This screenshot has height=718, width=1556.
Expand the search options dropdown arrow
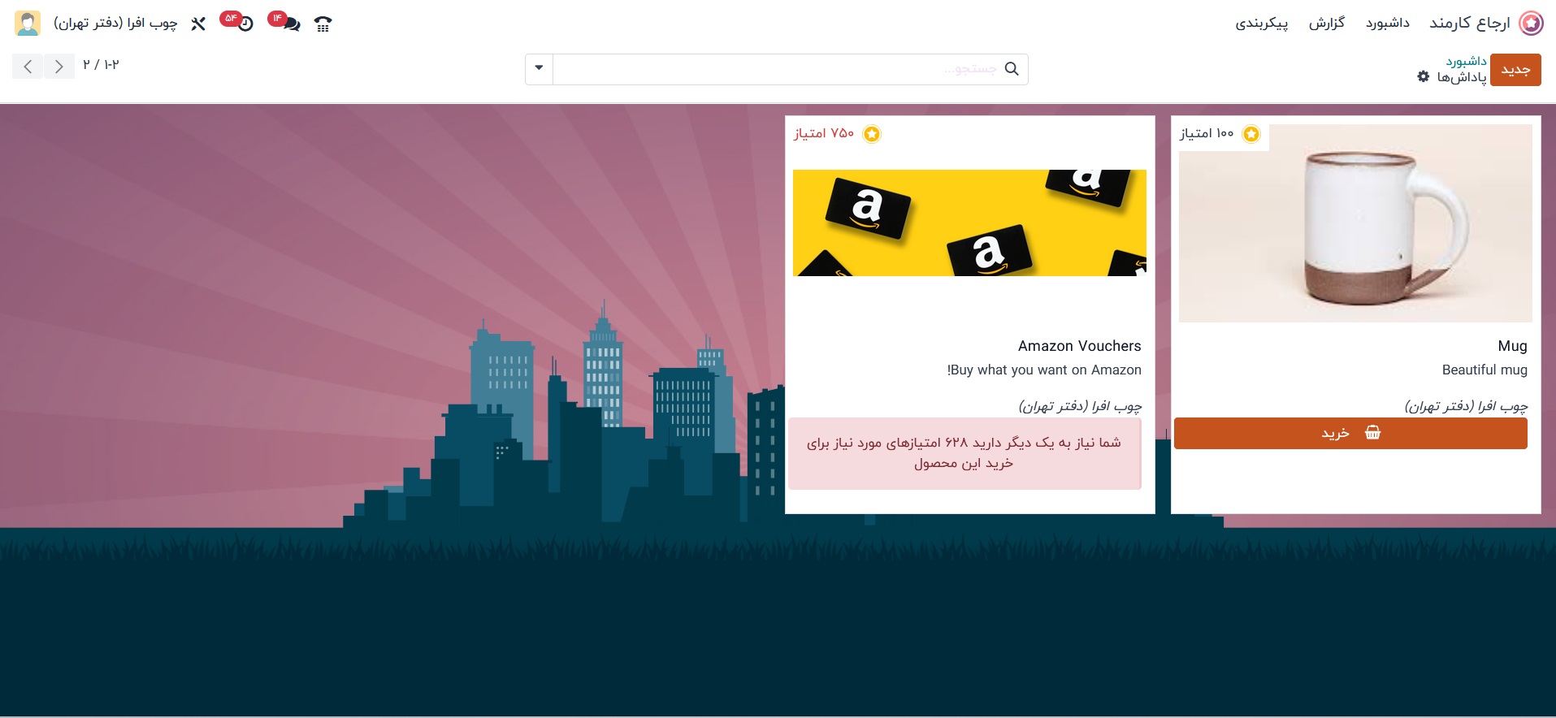pos(539,69)
